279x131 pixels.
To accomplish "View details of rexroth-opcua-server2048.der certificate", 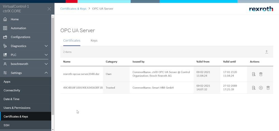I will pos(254,74).
